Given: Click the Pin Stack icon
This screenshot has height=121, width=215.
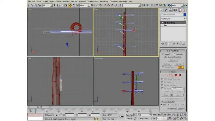Looking at the screenshot, I should pyautogui.click(x=163, y=44).
